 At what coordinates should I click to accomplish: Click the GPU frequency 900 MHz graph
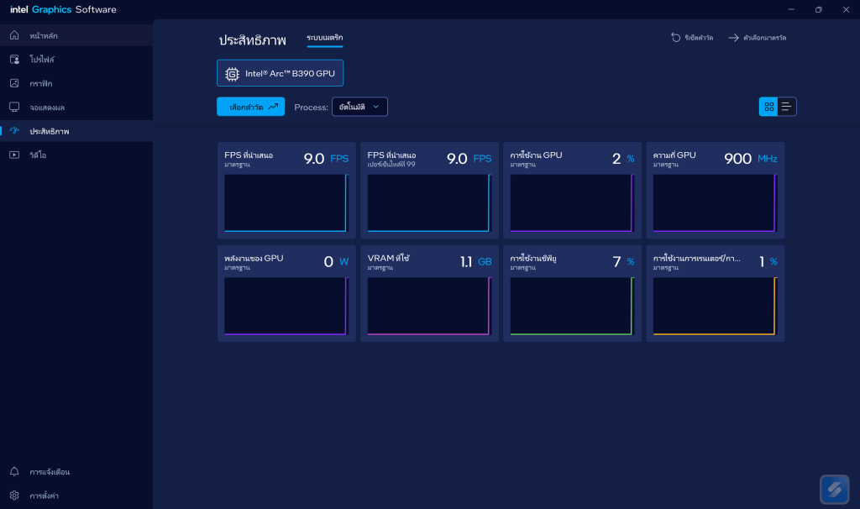coord(715,202)
